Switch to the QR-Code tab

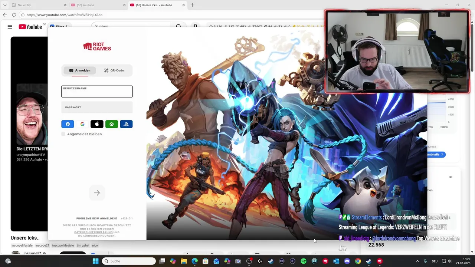pyautogui.click(x=114, y=70)
